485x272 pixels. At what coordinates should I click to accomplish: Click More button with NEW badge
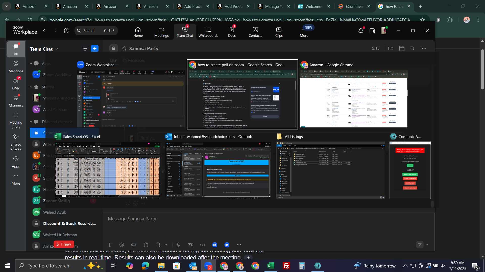coord(304,32)
